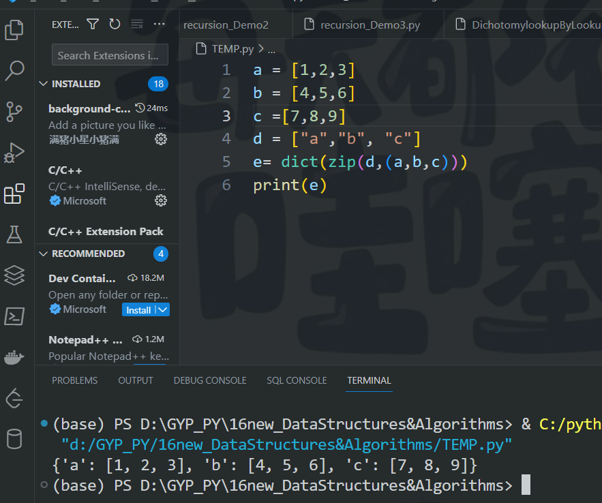Click the TEMP.py path link in terminal
Image resolution: width=602 pixels, height=503 pixels.
pos(286,445)
